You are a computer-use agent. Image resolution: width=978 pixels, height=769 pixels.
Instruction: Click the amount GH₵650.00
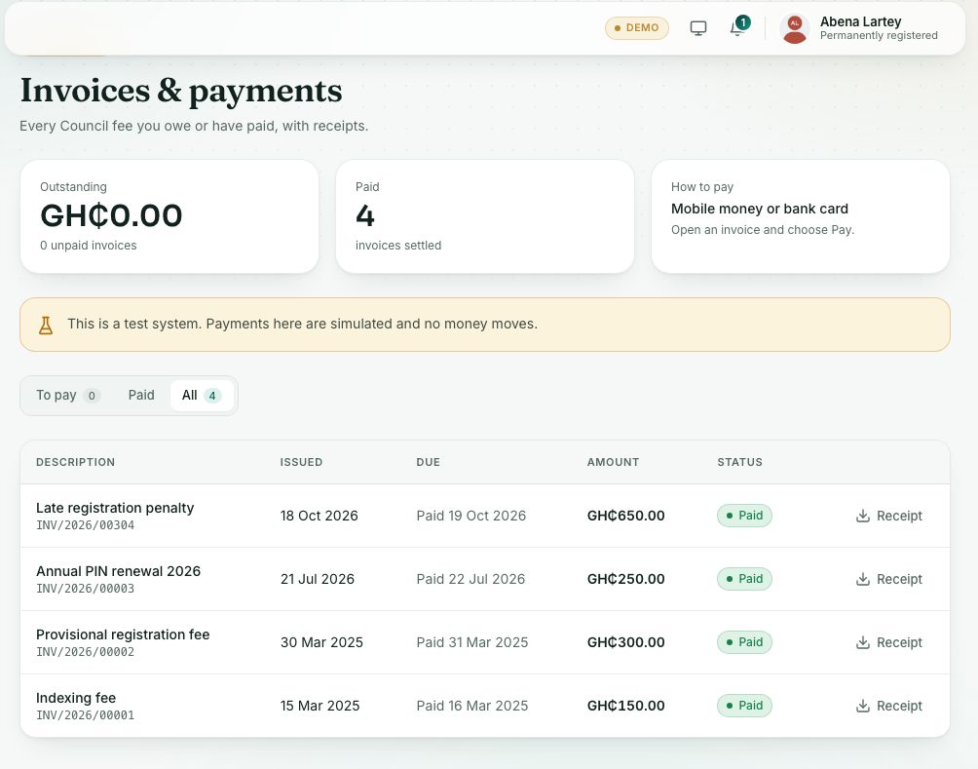point(626,516)
